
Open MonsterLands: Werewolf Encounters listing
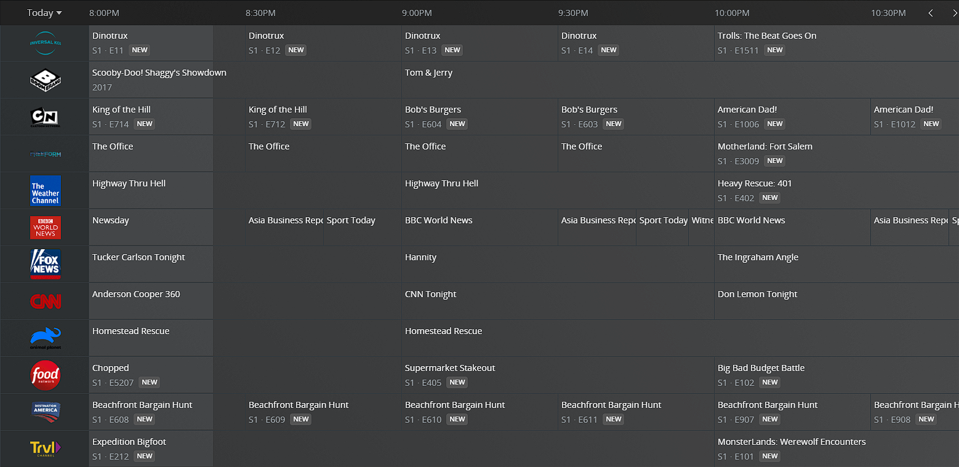792,442
